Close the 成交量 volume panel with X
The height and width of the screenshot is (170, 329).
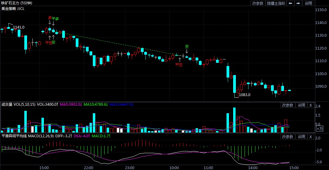tap(311, 105)
